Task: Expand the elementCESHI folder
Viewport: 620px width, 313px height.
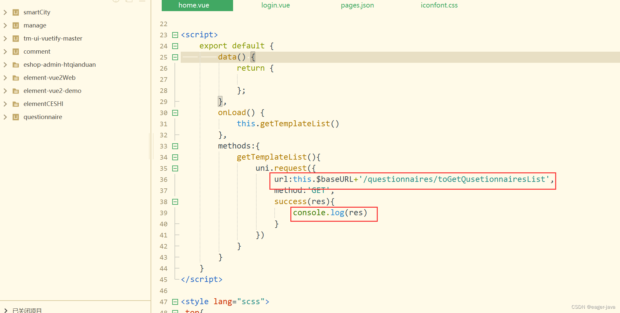Action: pos(5,104)
